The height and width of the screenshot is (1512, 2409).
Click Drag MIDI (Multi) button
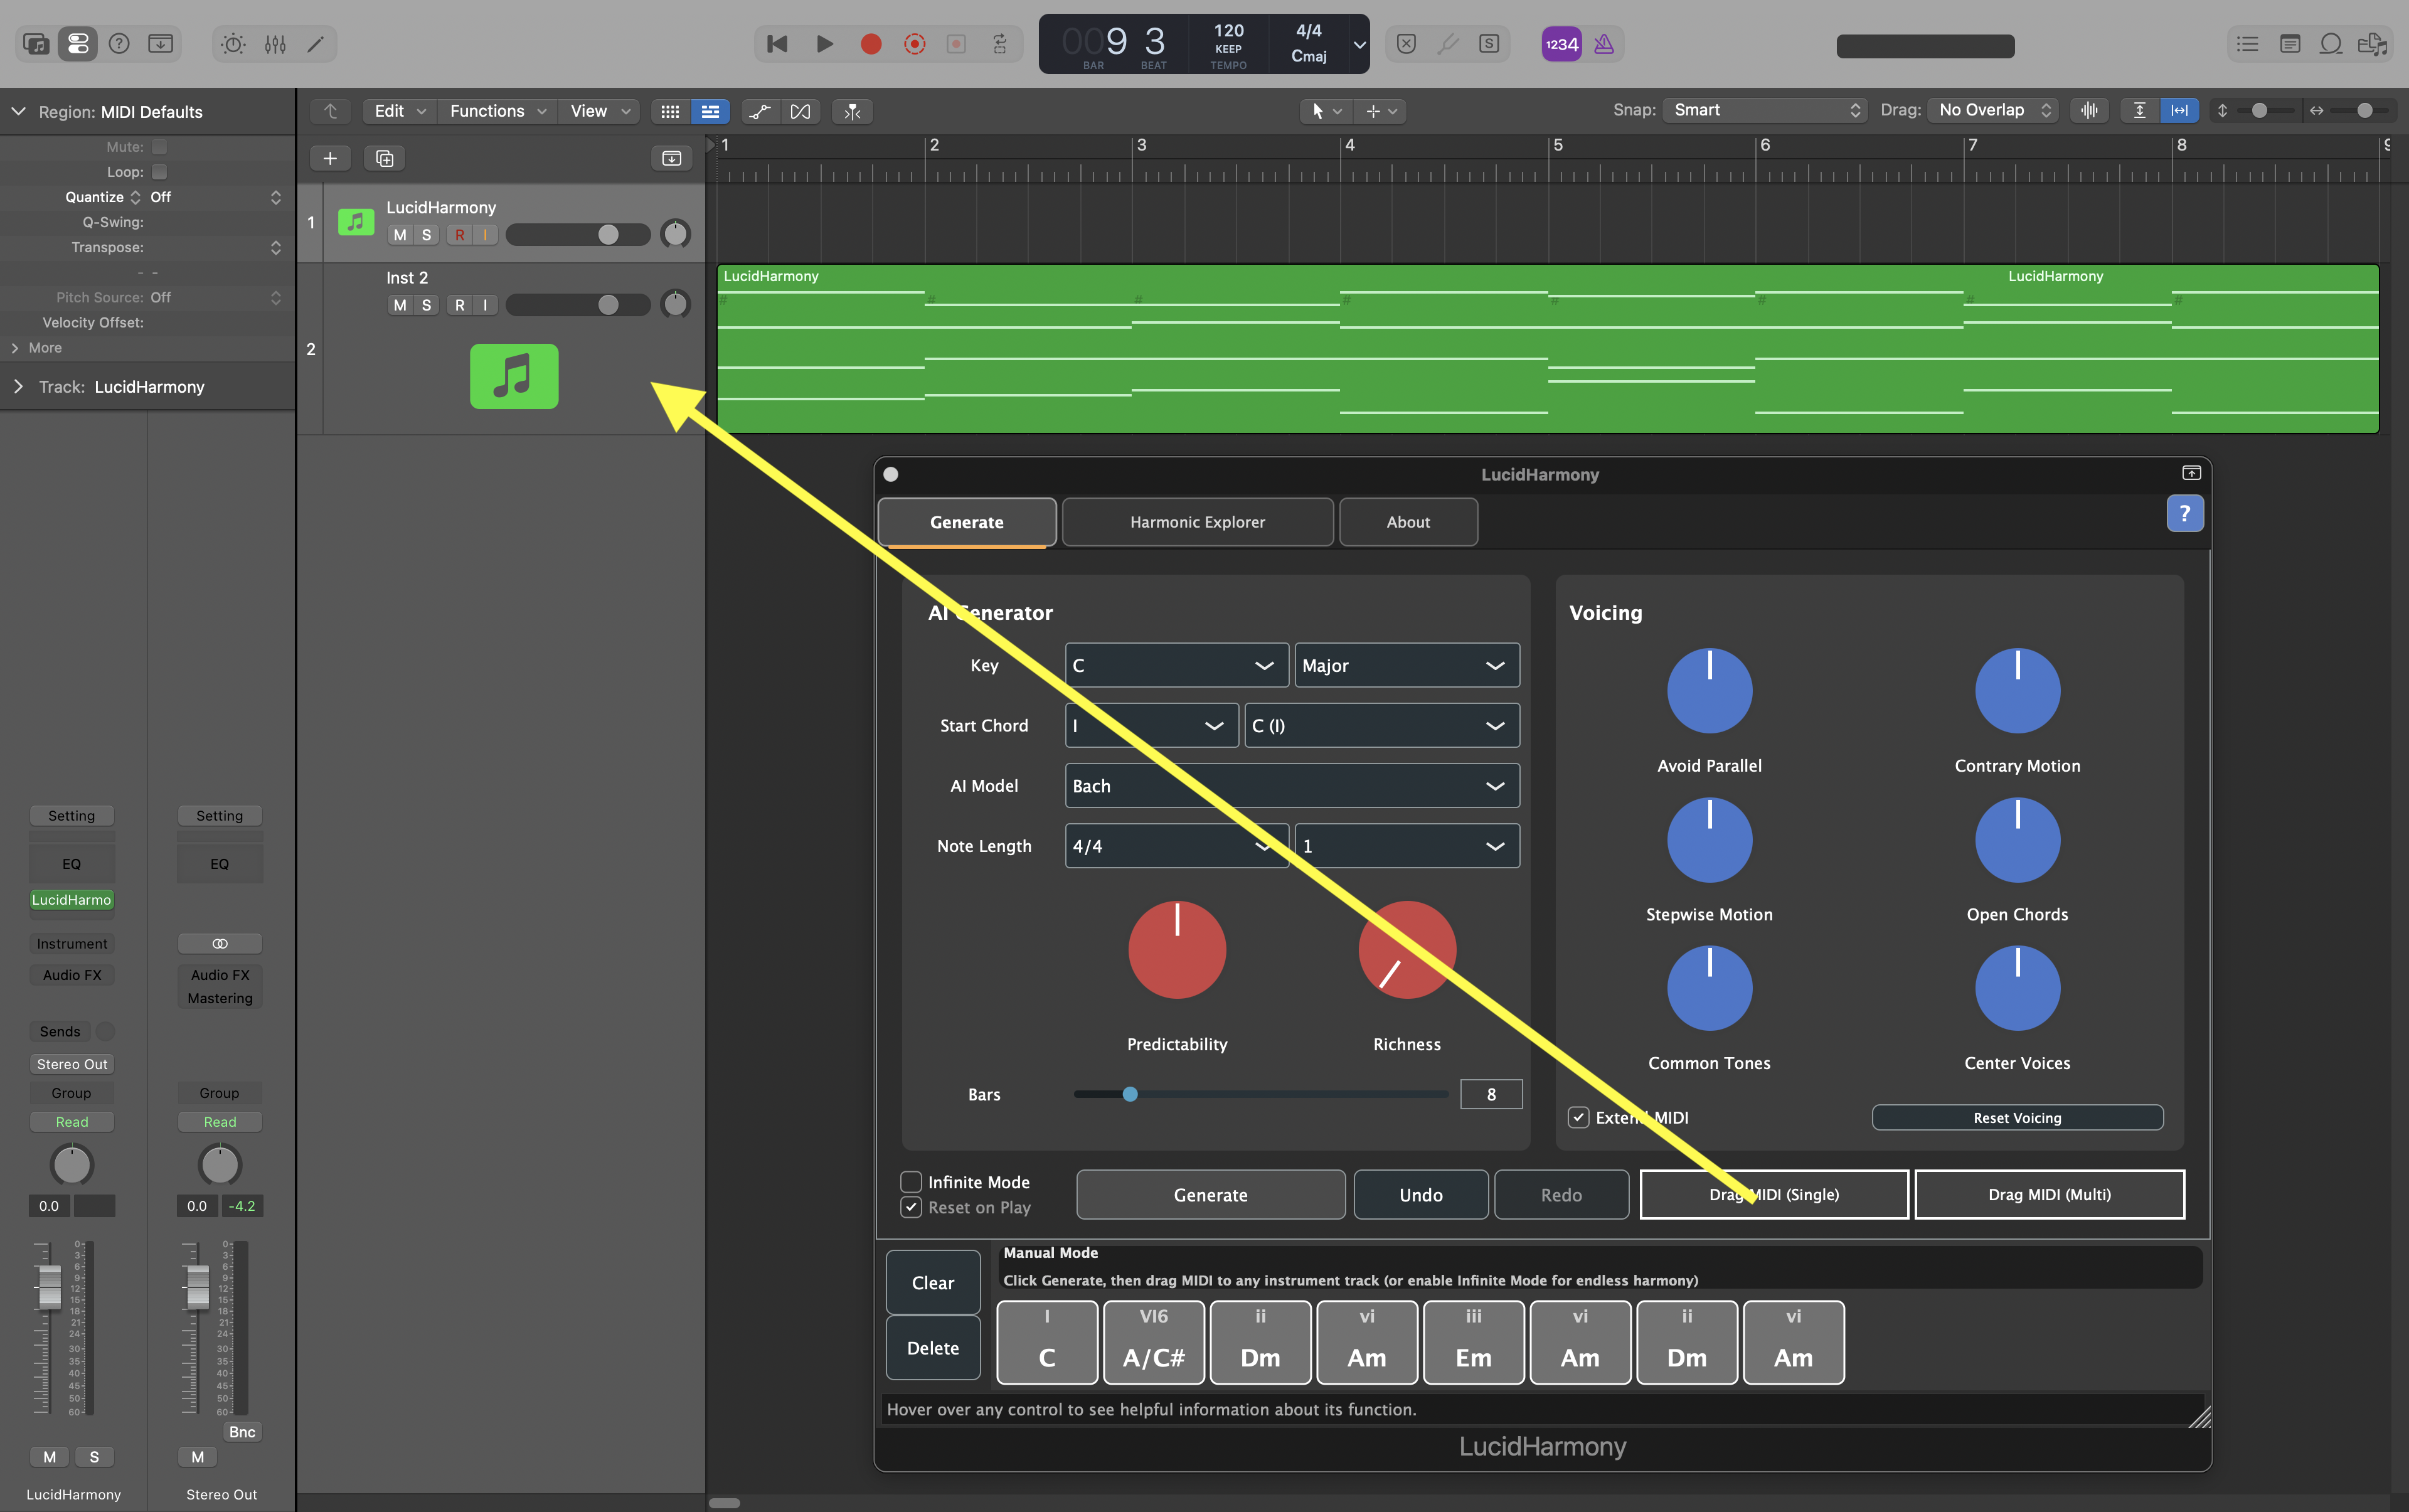2049,1195
